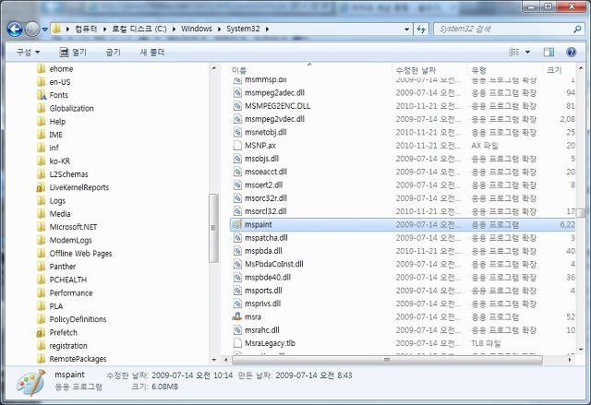The height and width of the screenshot is (405, 591).
Task: Click the mspaint palette icon in details pane
Action: click(30, 382)
